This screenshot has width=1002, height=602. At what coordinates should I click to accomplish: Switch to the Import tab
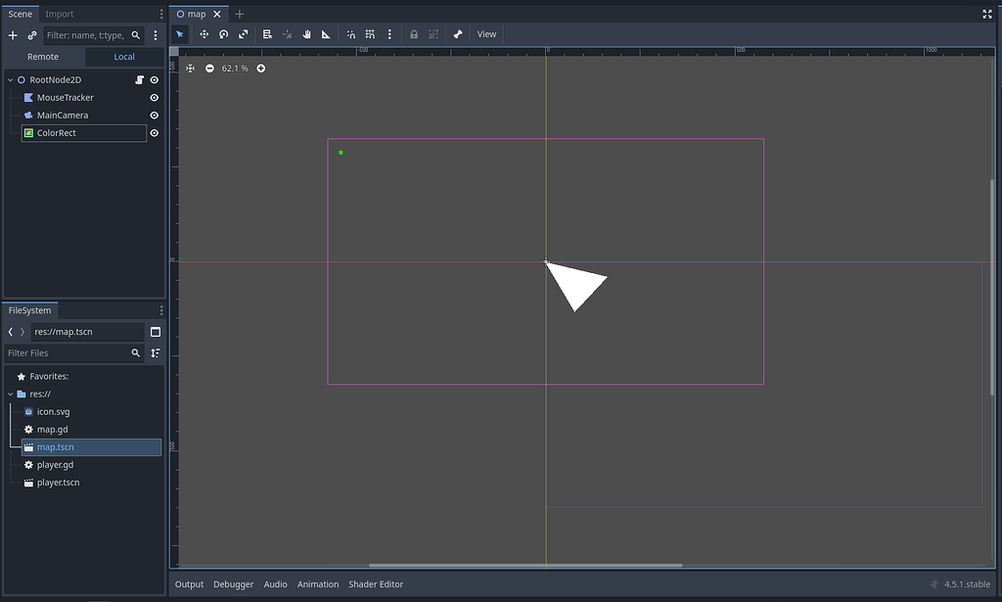(60, 14)
